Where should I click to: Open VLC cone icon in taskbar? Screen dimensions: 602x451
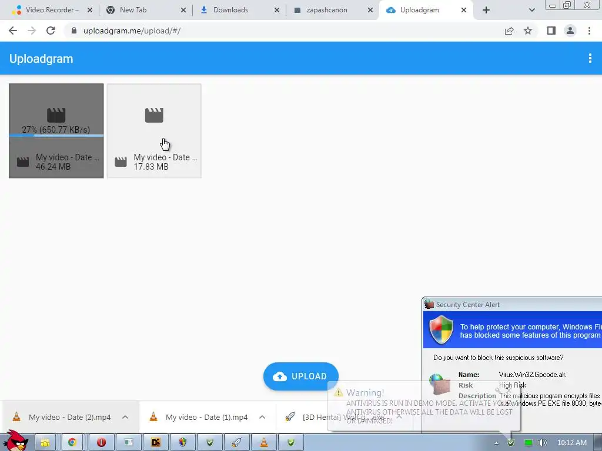pos(264,443)
